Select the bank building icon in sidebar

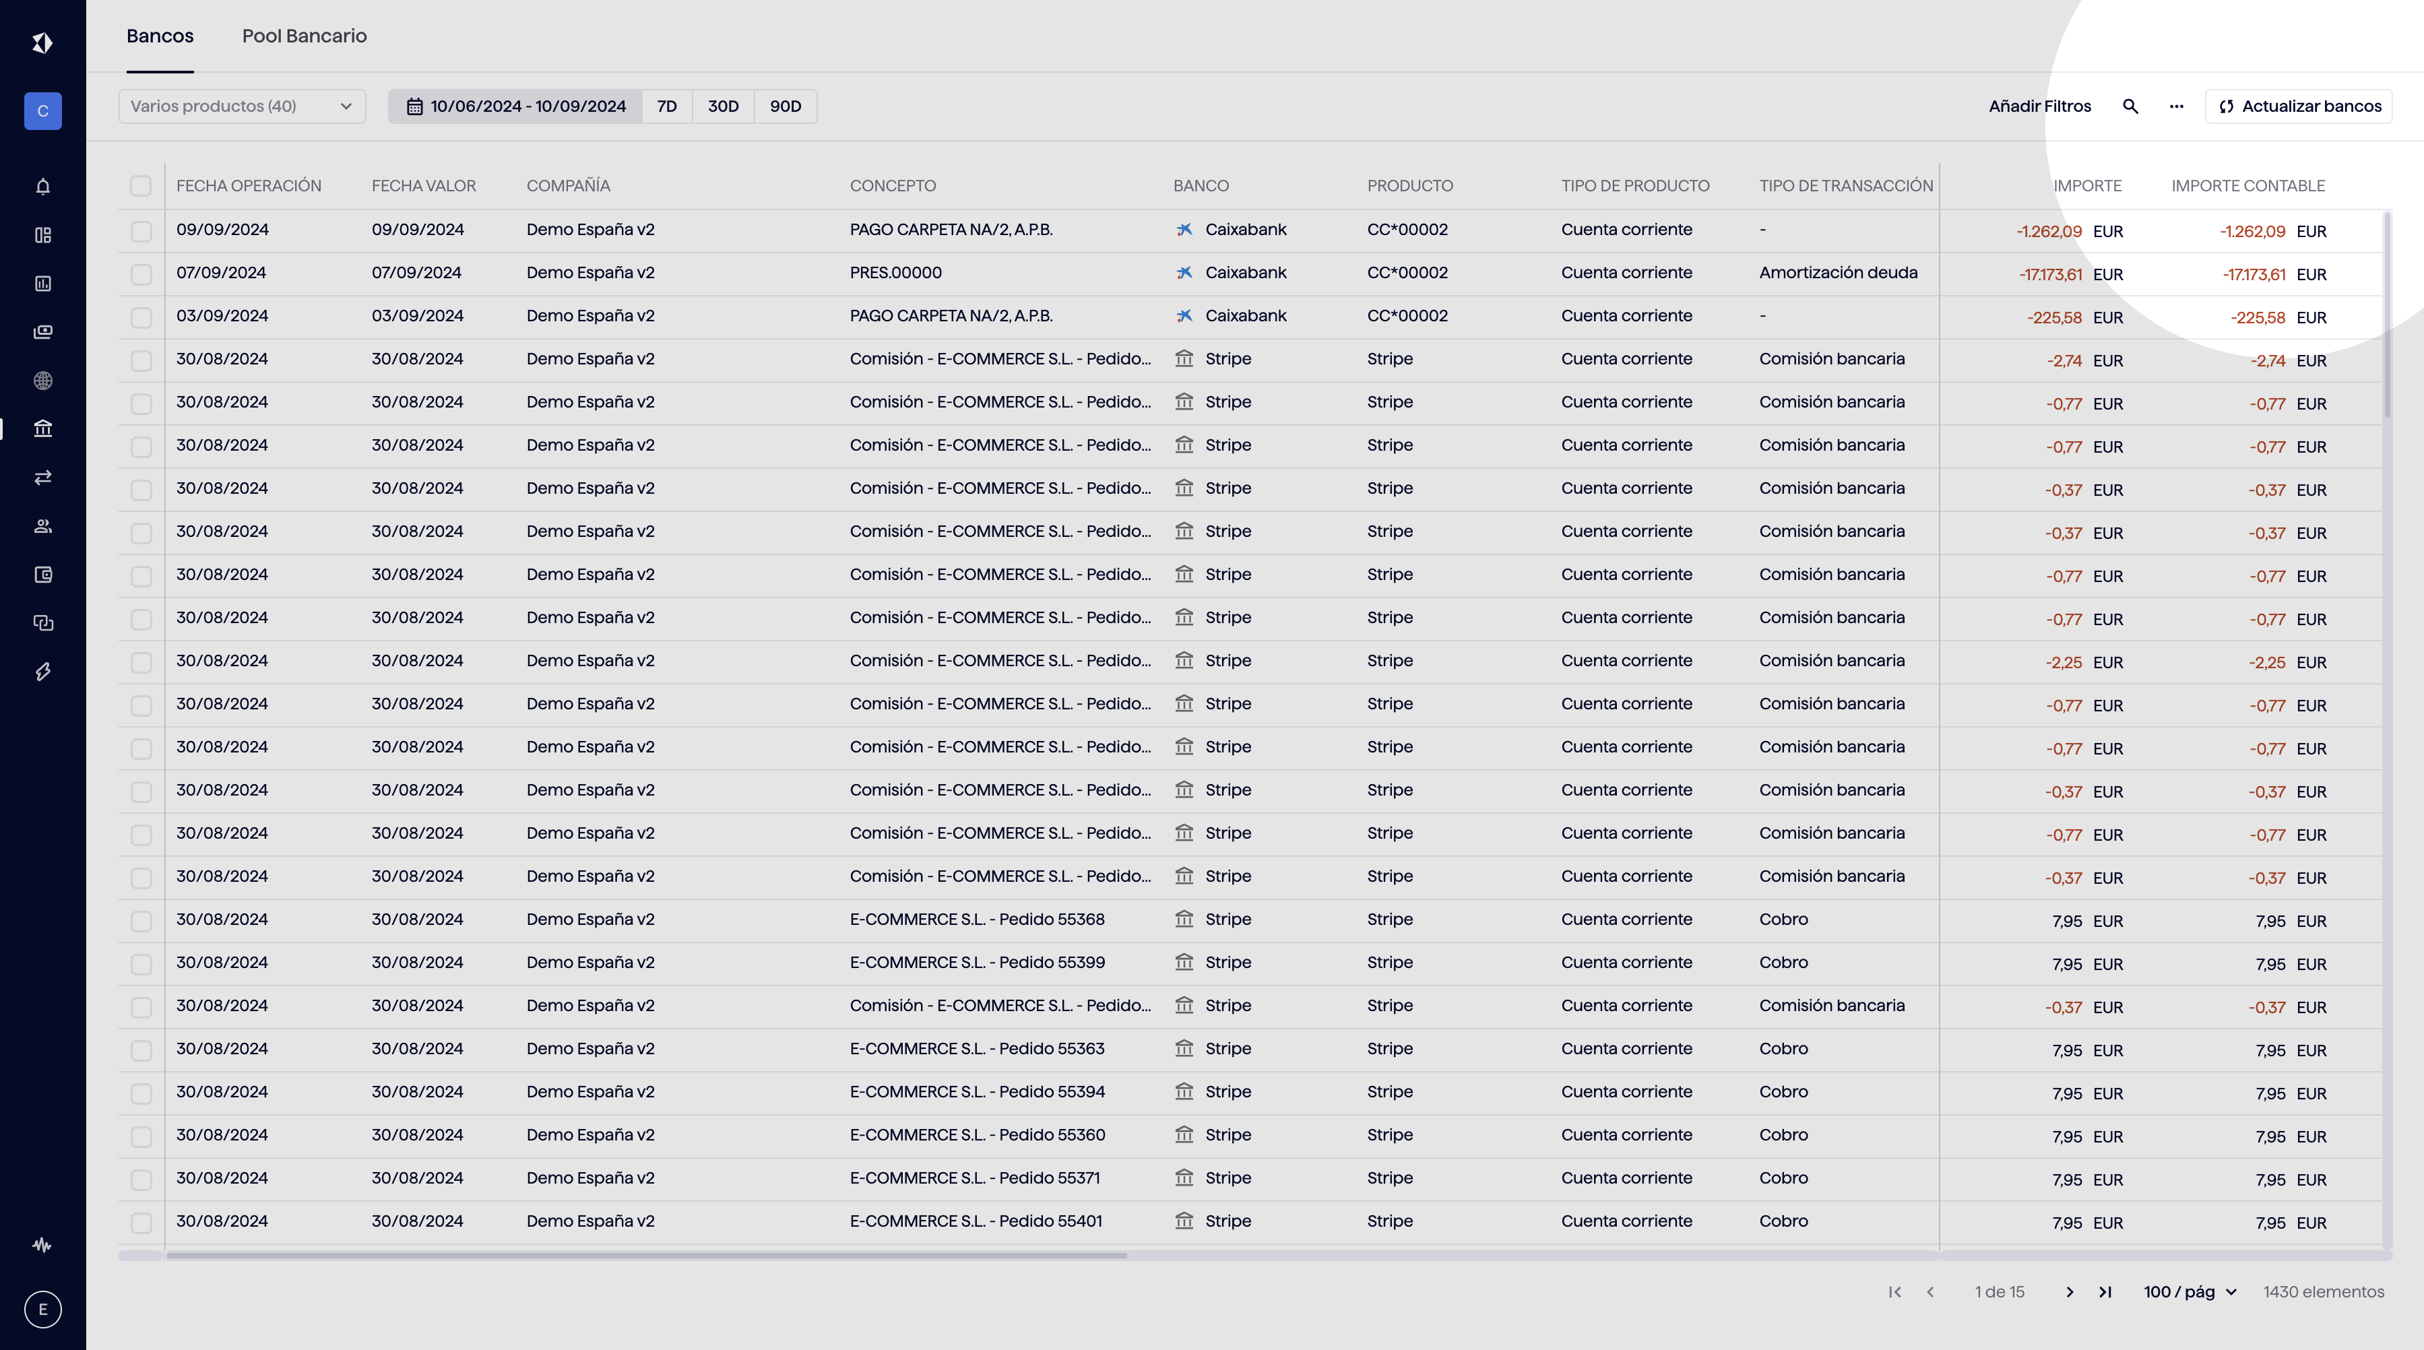click(x=42, y=429)
